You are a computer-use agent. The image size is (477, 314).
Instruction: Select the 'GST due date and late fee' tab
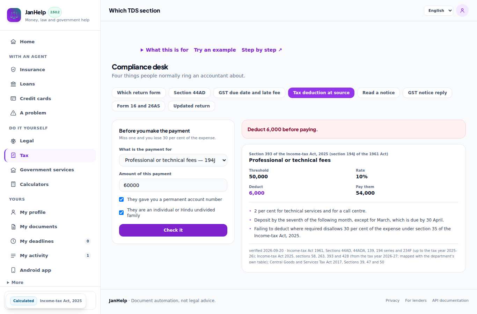pos(249,93)
